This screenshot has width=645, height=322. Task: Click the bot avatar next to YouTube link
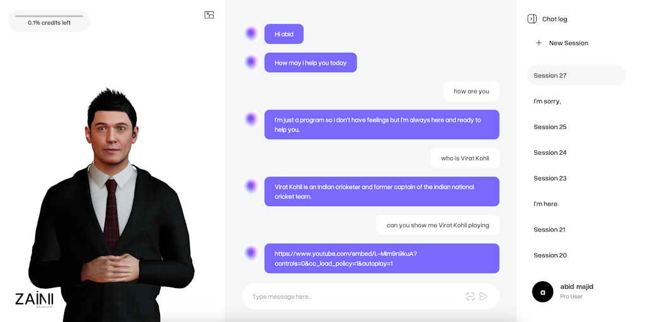(251, 253)
